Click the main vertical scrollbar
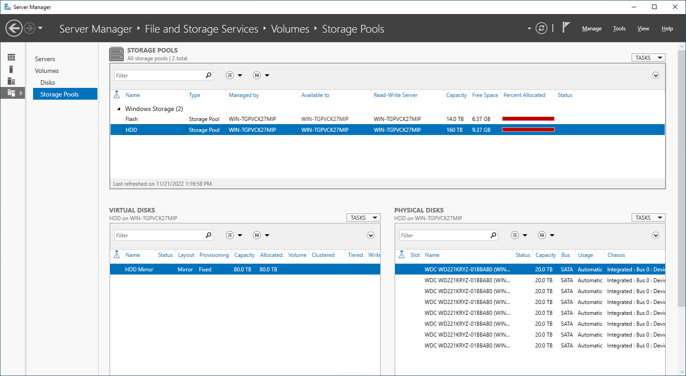 click(x=682, y=178)
